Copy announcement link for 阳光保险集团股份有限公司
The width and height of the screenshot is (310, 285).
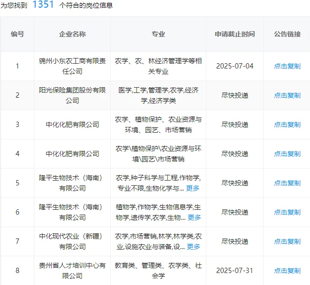[x=287, y=95]
